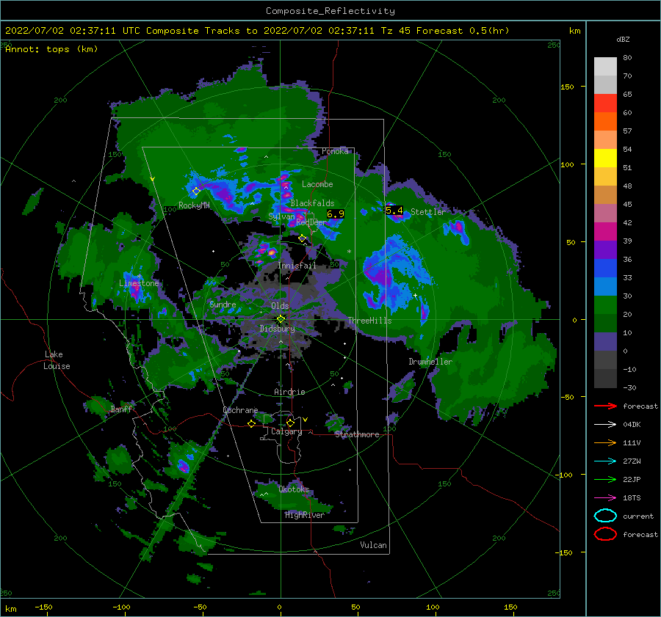Viewport: 661px width, 617px height.
Task: Pick the blue 33-36 dBZ swatch
Action: coord(605,269)
